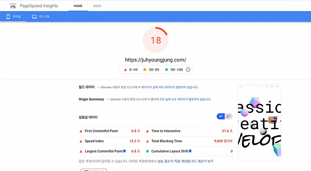Click the Total Blocking Time metric label
The width and height of the screenshot is (311, 171).
click(167, 141)
